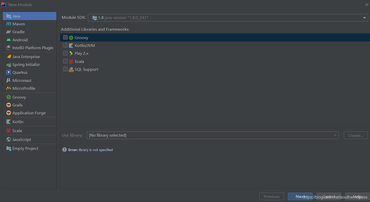Tick the Play 2.x checkbox
Viewport: 370px width, 202px height.
tap(65, 53)
